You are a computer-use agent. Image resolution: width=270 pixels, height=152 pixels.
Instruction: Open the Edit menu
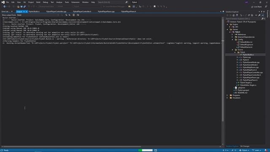(13, 2)
